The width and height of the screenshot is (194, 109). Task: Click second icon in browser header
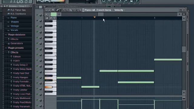[x=5, y=6]
